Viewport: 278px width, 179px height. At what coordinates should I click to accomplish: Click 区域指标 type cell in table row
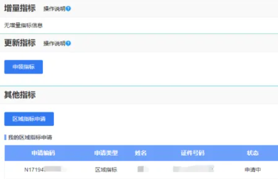(x=106, y=170)
